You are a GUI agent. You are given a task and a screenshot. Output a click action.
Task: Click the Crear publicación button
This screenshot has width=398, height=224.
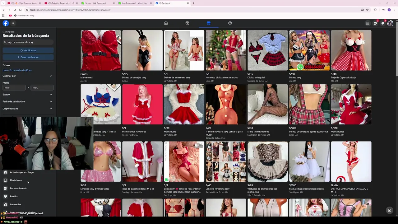28,57
